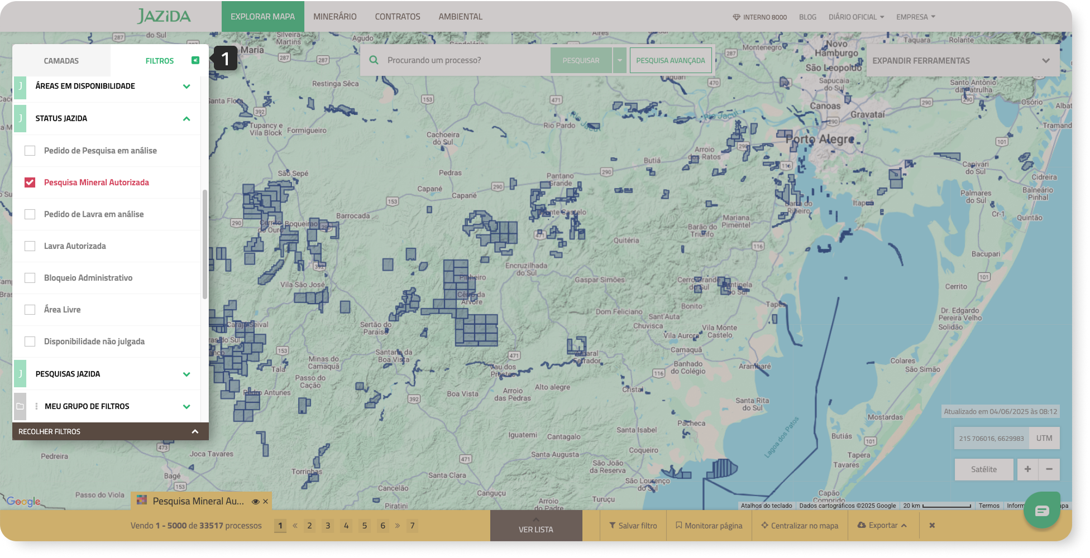Remove the Pesquisa Mineral Au... layer tag
Image resolution: width=1090 pixels, height=558 pixels.
tap(266, 502)
